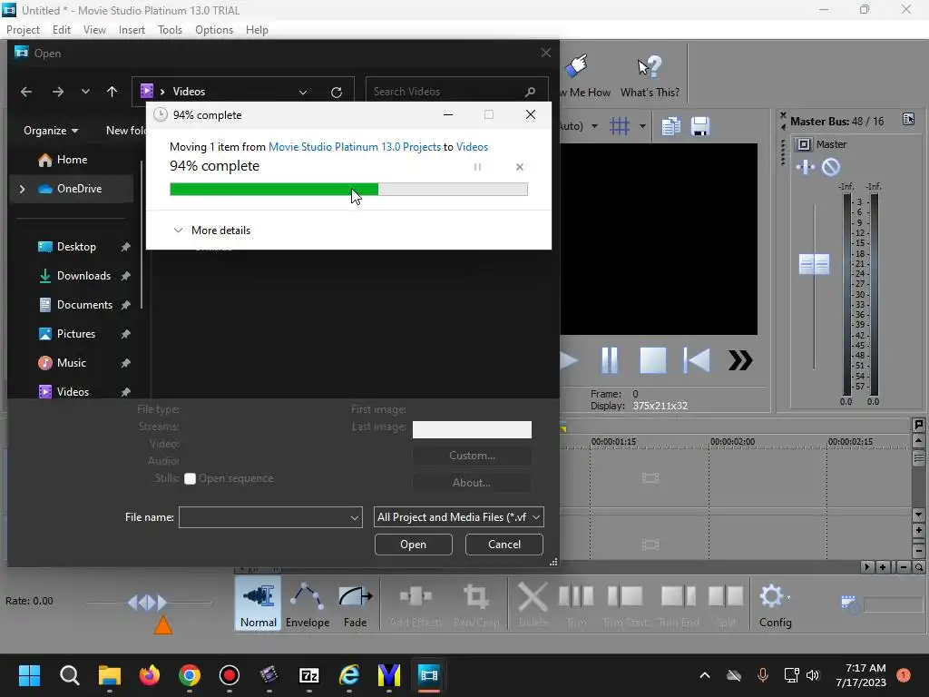The width and height of the screenshot is (929, 697).
Task: Open the Tools menu
Action: pyautogui.click(x=170, y=30)
